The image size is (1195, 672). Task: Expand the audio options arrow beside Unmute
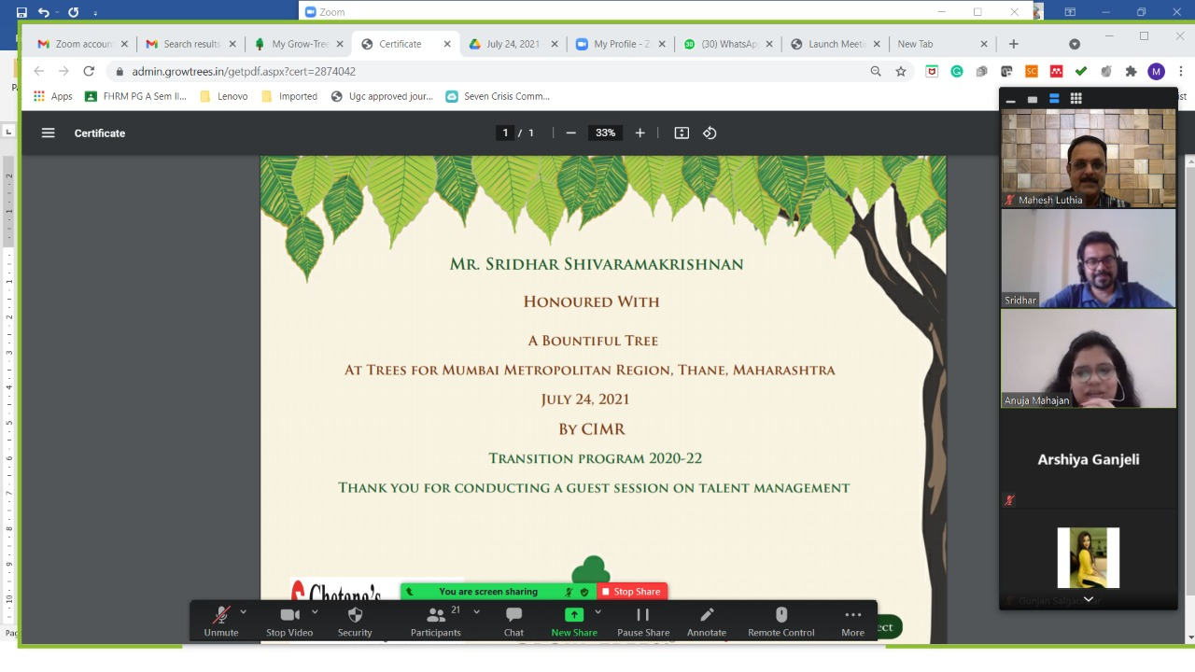click(x=244, y=612)
